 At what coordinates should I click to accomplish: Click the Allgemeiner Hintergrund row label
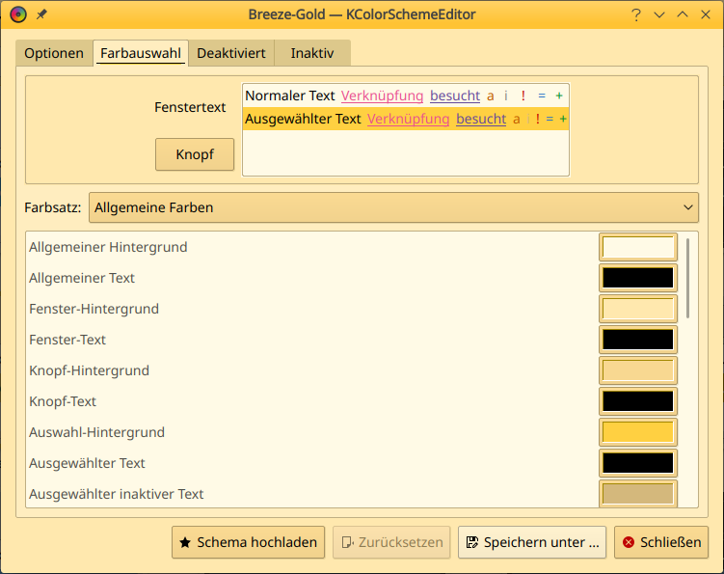point(108,247)
